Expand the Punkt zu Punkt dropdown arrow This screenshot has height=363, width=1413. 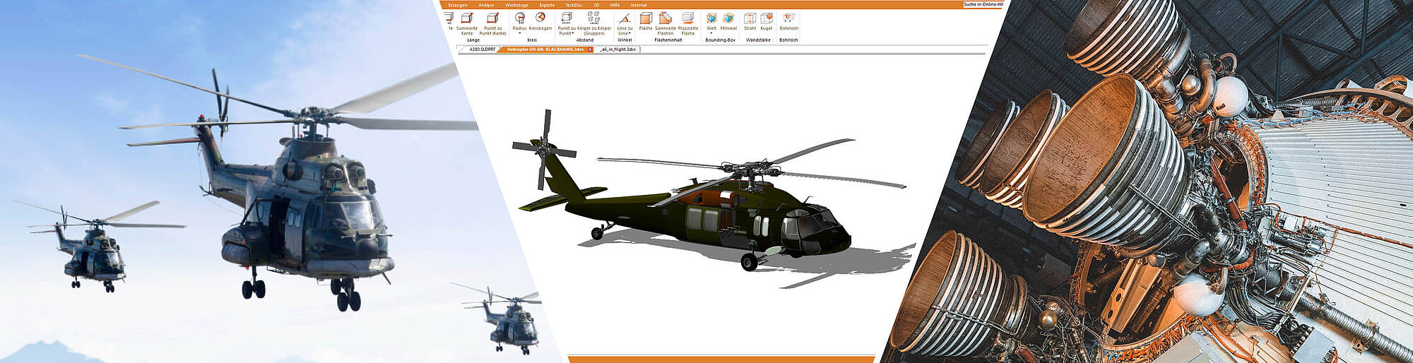click(573, 33)
